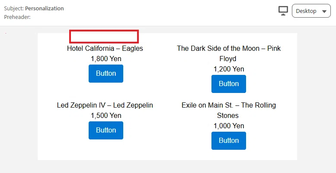Click the Subject label

pos(14,9)
